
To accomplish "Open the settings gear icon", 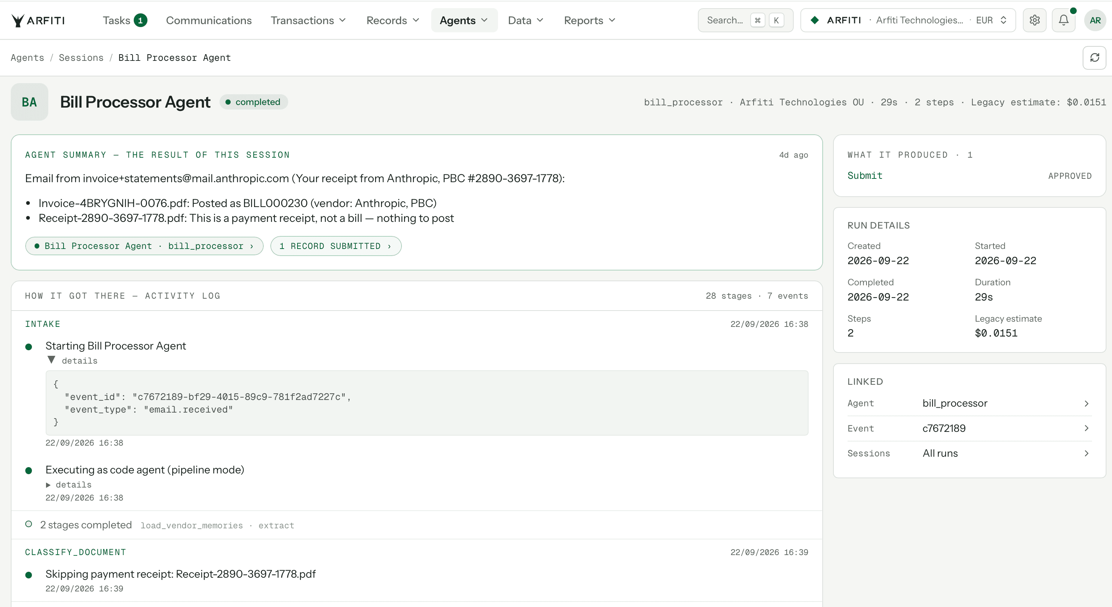I will (x=1034, y=20).
